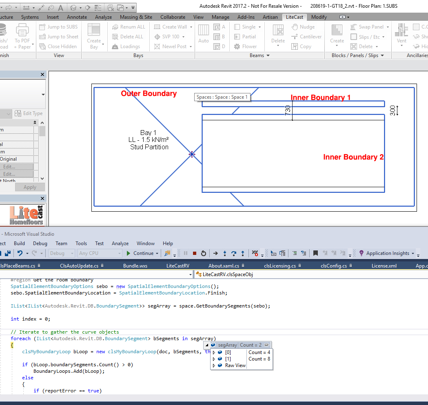Expand the segArray [0] item
This screenshot has height=405, width=428.
214,352
